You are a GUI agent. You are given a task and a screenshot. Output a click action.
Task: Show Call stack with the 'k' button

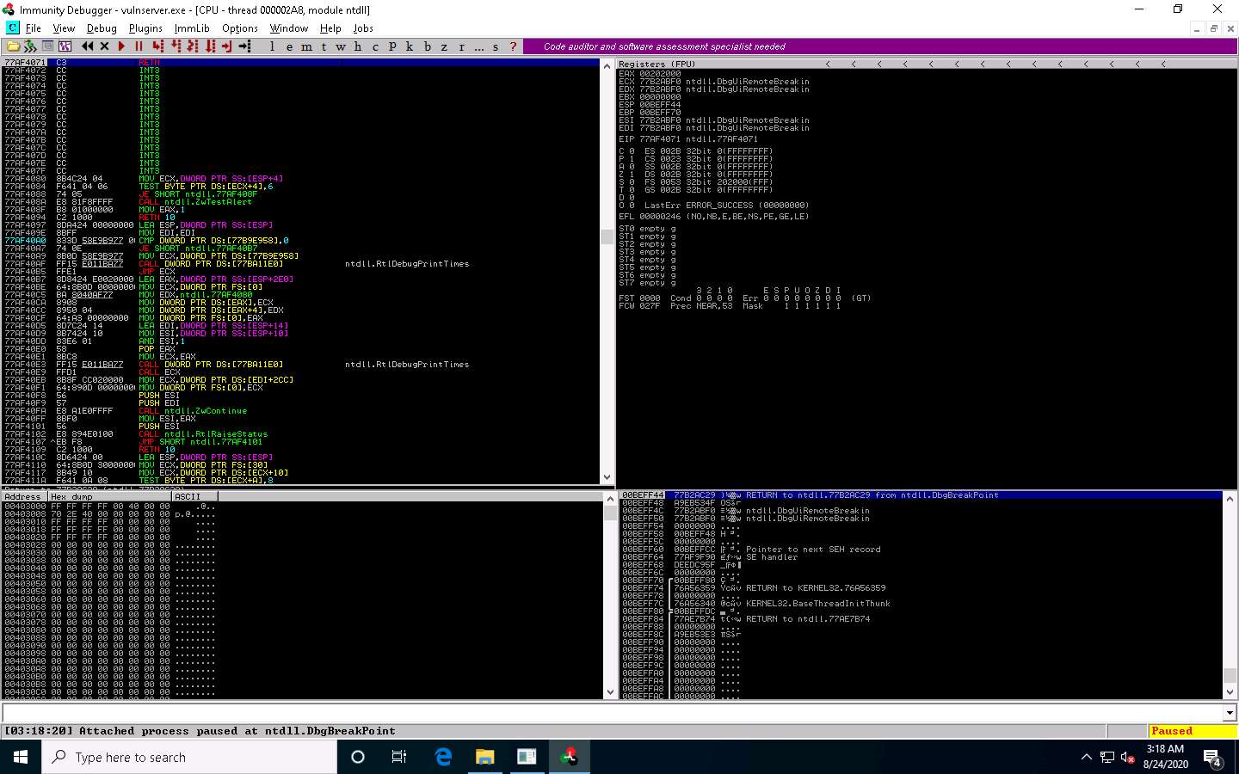click(x=410, y=46)
